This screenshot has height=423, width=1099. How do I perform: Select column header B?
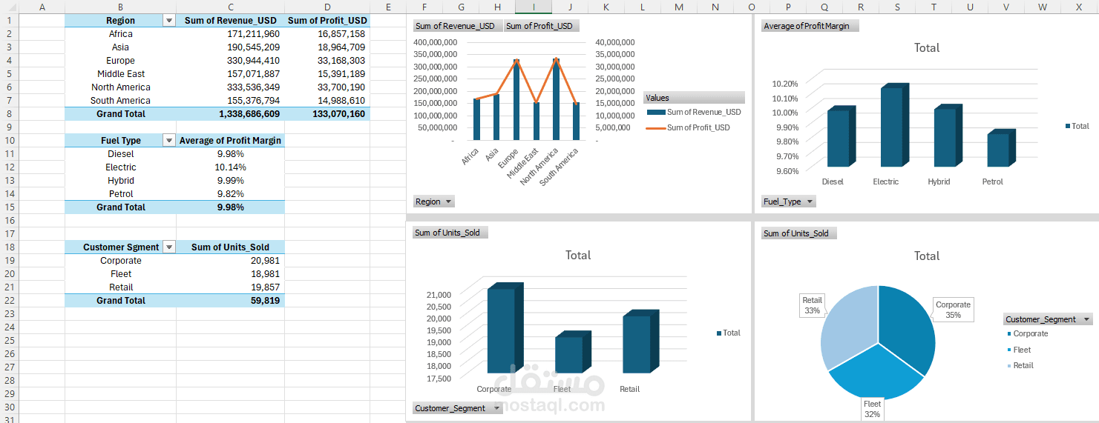[x=120, y=7]
